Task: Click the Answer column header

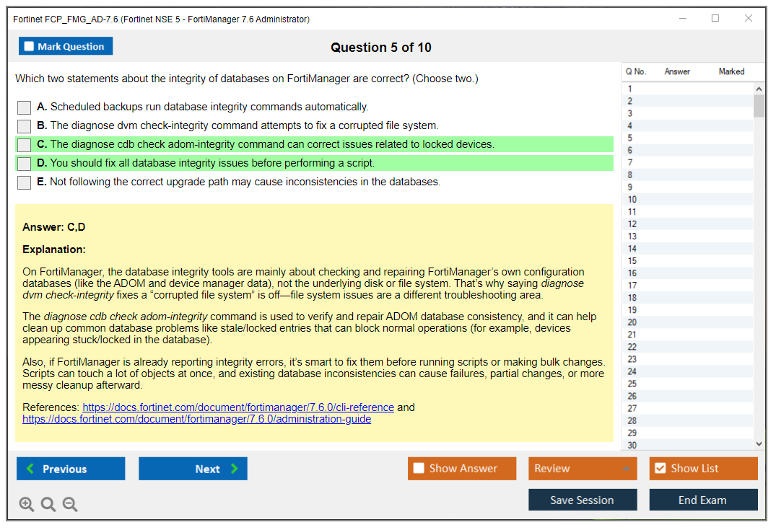Action: [x=677, y=71]
